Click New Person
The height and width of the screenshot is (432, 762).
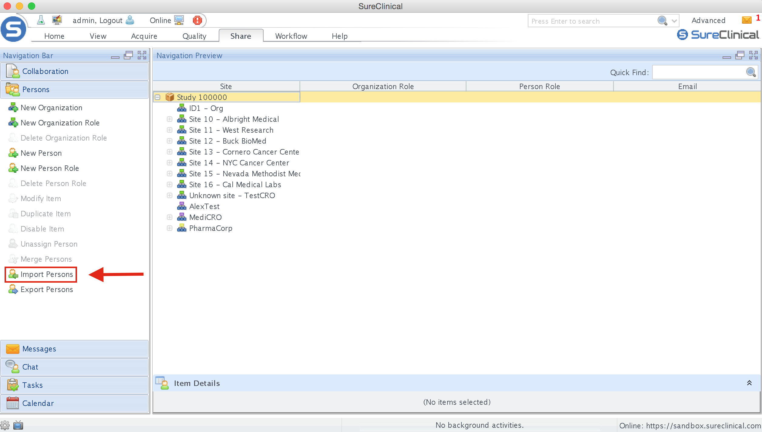pyautogui.click(x=35, y=153)
